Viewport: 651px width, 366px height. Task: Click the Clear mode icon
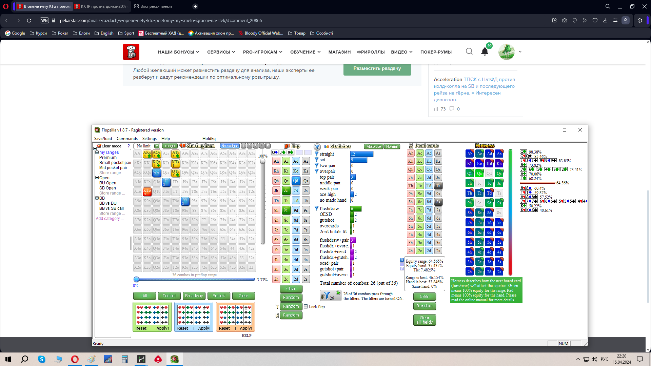(99, 146)
